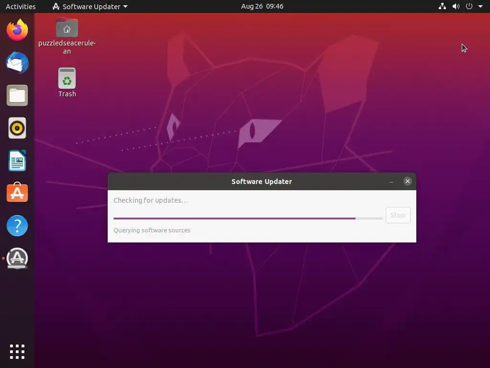This screenshot has height=368, width=490.
Task: Launch Rhythmbox music player
Action: coord(17,128)
